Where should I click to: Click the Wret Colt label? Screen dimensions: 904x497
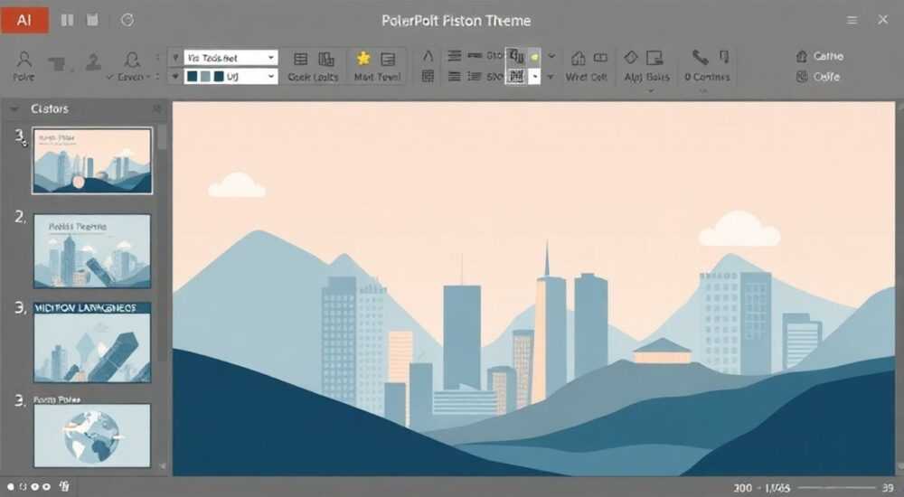pos(587,77)
